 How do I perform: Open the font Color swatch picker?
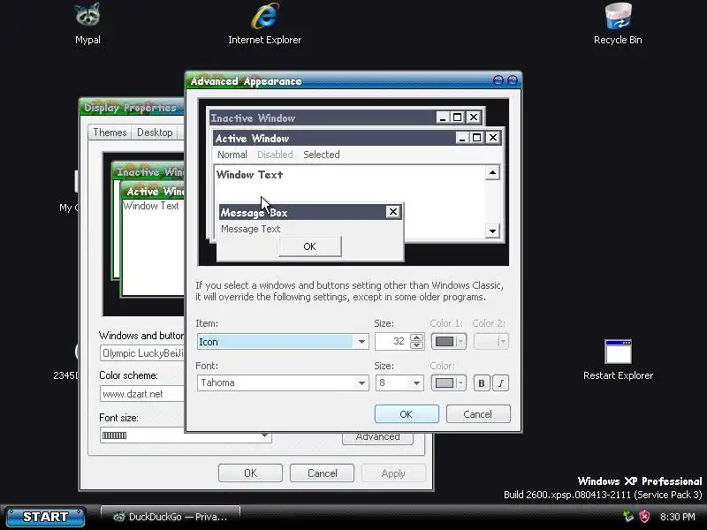coord(449,383)
